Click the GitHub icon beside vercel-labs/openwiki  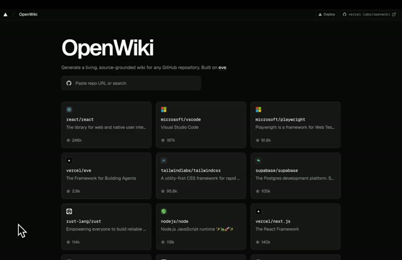pyautogui.click(x=345, y=14)
